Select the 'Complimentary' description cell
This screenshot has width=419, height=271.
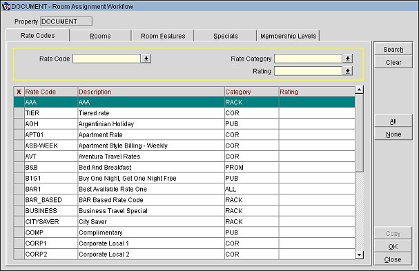[151, 232]
